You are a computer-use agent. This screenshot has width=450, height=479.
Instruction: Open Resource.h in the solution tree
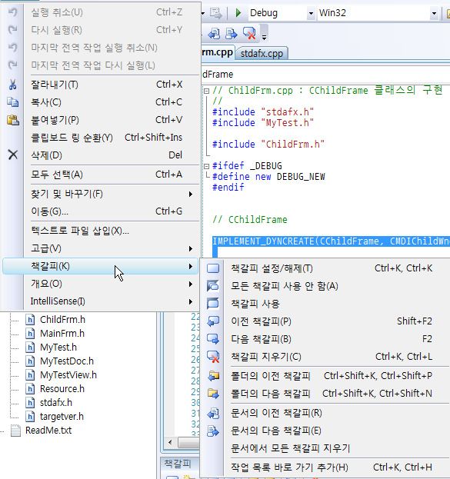point(62,389)
